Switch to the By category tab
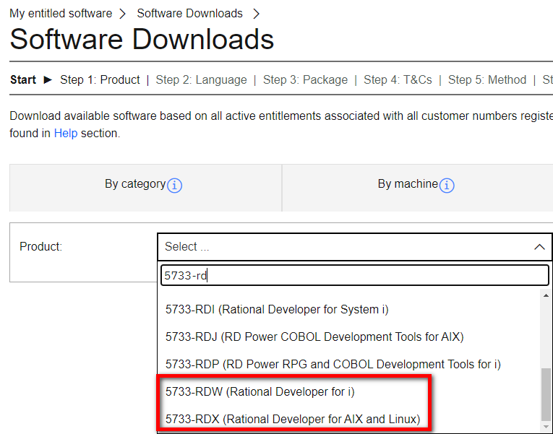 (145, 188)
